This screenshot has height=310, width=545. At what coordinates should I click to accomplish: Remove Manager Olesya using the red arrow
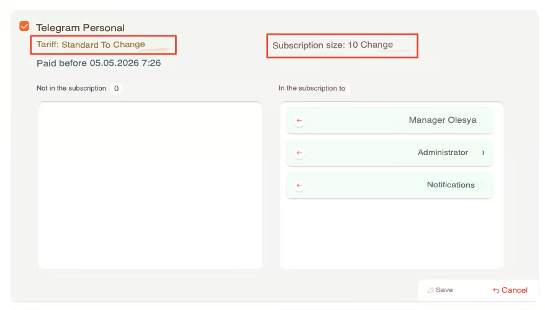[299, 121]
